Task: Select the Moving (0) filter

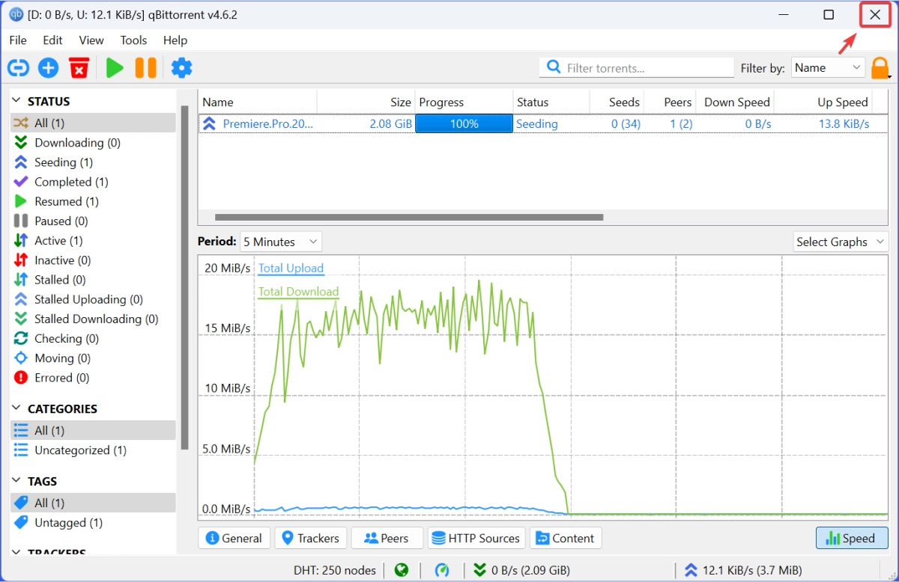Action: tap(93, 358)
